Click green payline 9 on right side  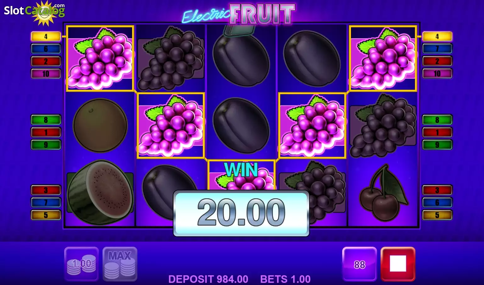click(x=437, y=145)
